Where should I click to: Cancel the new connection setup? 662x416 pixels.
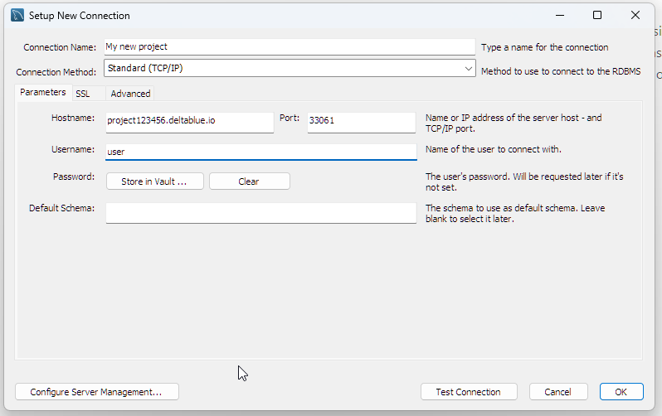tap(557, 392)
